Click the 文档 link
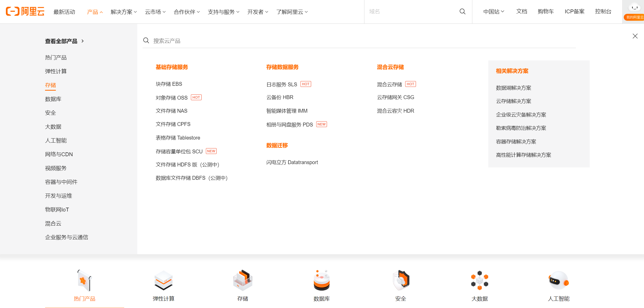Viewport: 644px width, 308px height. click(x=522, y=12)
